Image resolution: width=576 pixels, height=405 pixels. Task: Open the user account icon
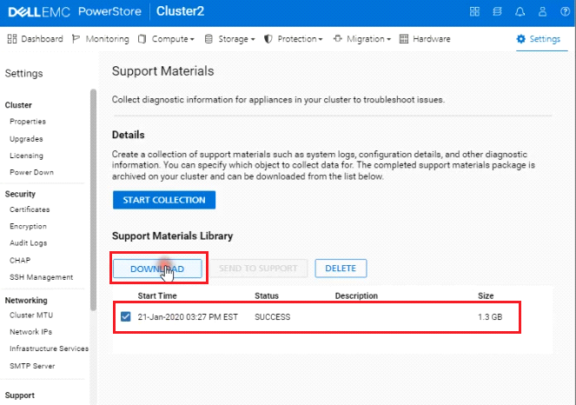(542, 11)
